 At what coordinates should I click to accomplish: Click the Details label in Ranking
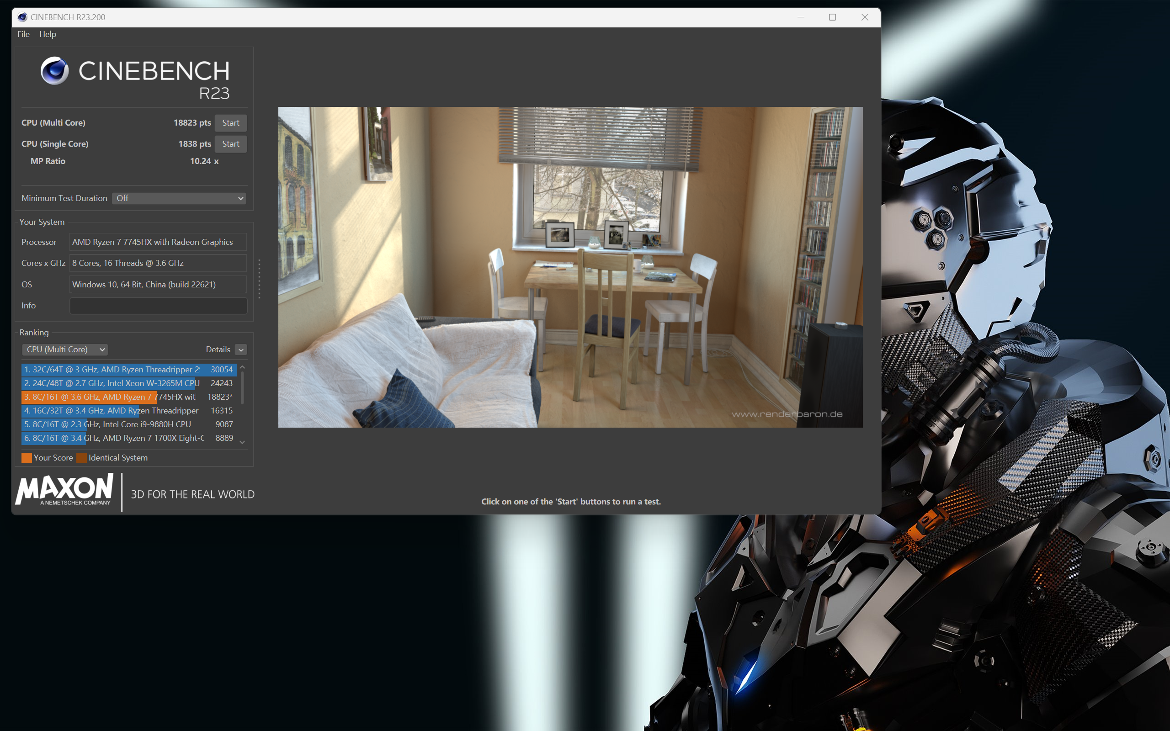coord(218,350)
